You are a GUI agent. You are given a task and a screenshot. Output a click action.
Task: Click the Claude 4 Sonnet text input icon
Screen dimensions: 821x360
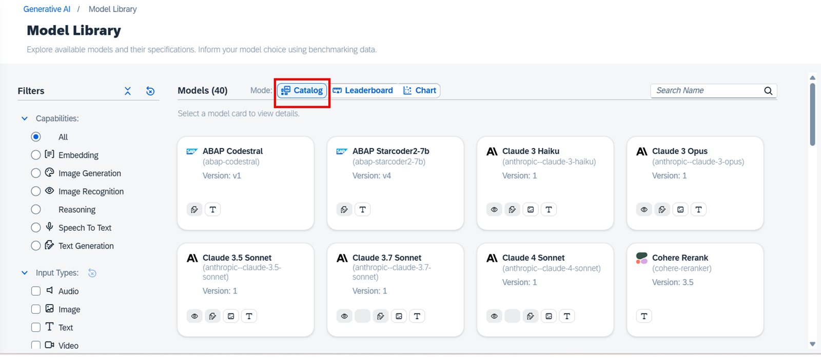[x=567, y=316]
